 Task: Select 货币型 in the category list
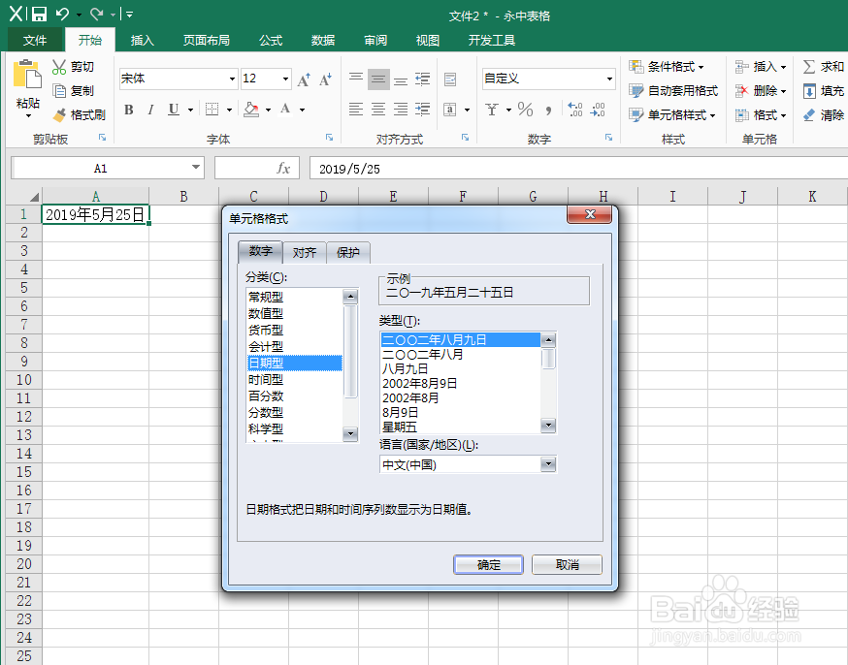294,330
